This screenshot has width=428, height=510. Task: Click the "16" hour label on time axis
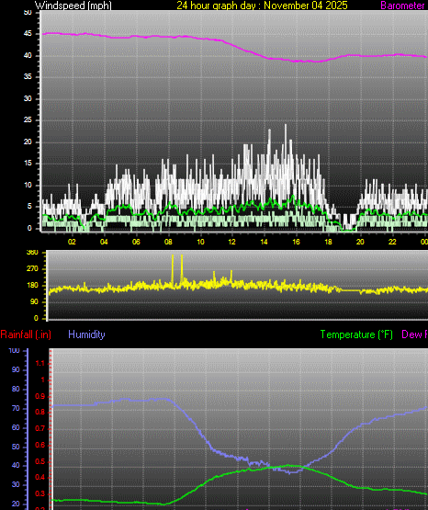coord(296,242)
